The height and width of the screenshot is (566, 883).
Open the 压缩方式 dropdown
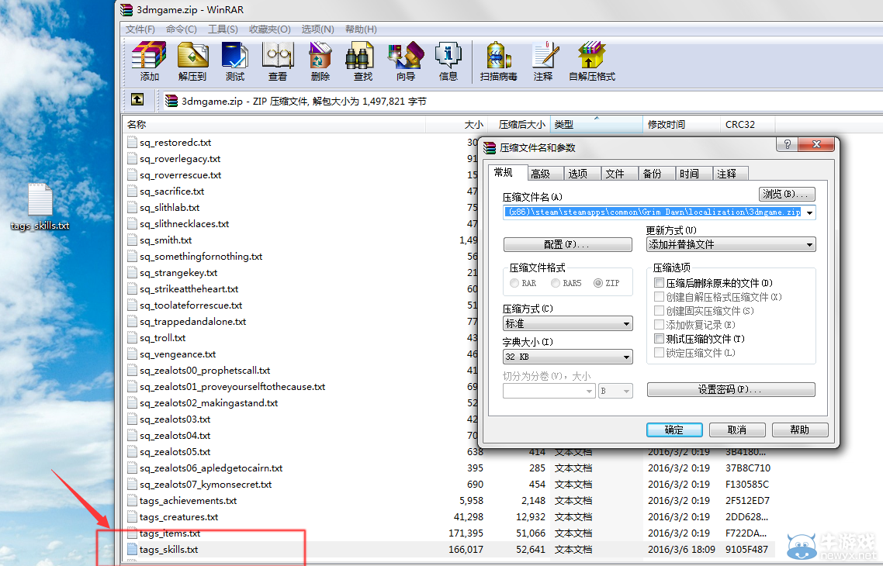(568, 323)
